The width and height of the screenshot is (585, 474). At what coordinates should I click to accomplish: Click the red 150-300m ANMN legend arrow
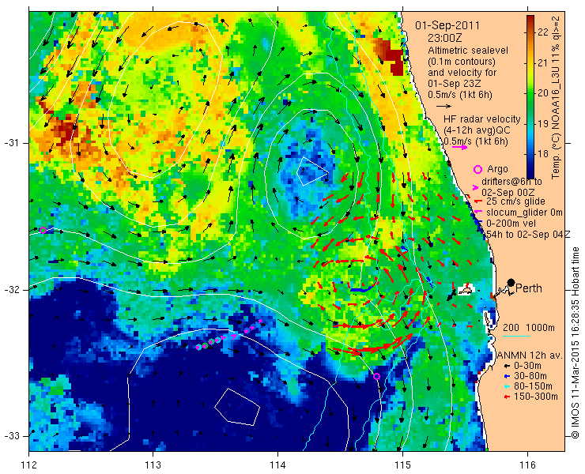[507, 397]
